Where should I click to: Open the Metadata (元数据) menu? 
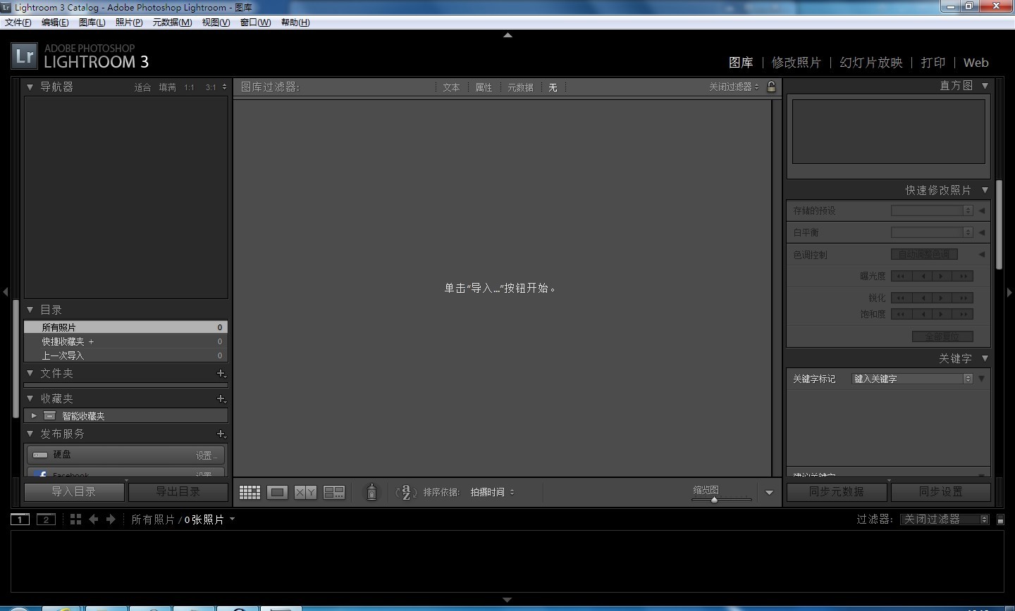click(172, 23)
